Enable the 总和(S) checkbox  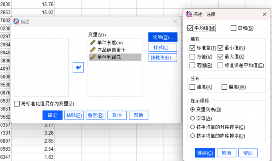(234, 28)
